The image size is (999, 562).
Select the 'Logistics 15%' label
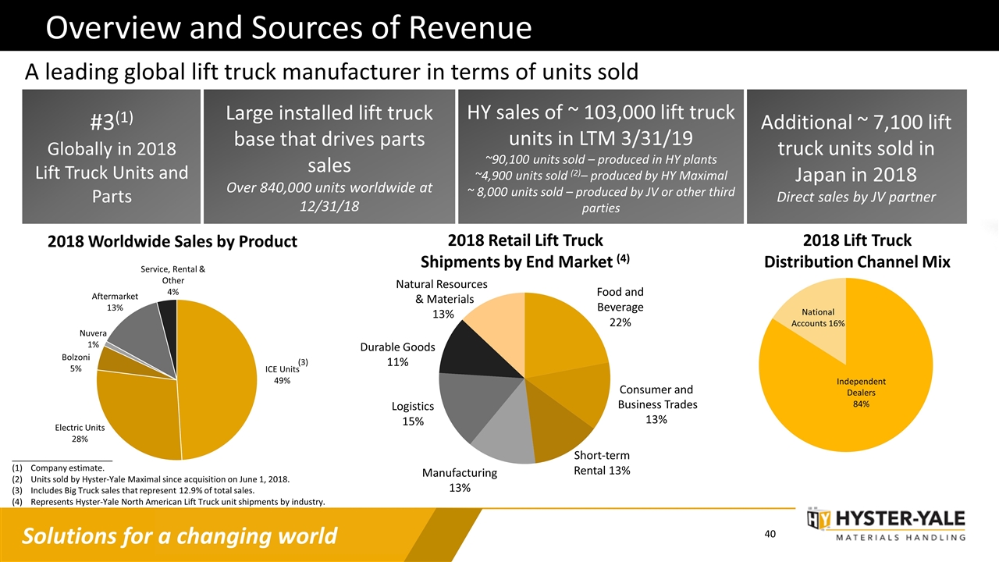tap(413, 414)
